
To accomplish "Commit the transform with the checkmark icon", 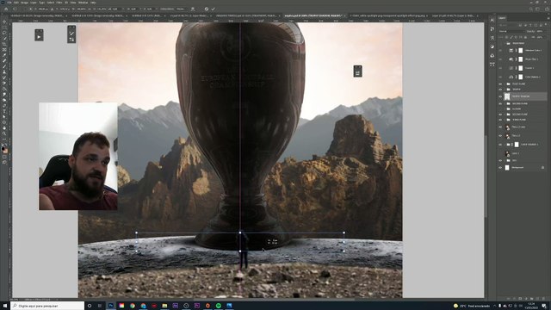I will (x=213, y=9).
